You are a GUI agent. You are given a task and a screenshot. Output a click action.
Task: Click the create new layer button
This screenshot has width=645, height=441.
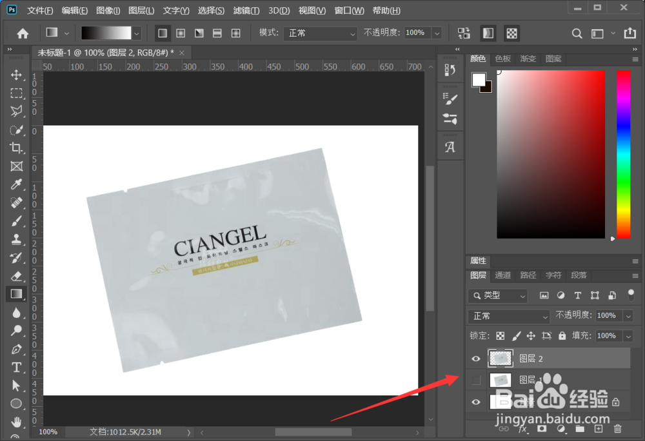(x=599, y=429)
